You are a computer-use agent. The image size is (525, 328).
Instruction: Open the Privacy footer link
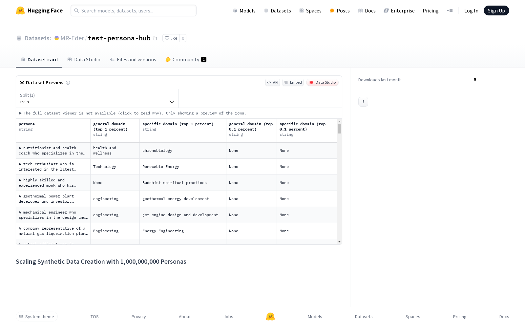138,317
